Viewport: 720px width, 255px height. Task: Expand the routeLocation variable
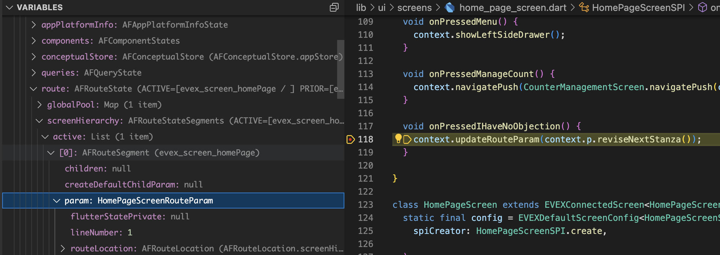63,248
